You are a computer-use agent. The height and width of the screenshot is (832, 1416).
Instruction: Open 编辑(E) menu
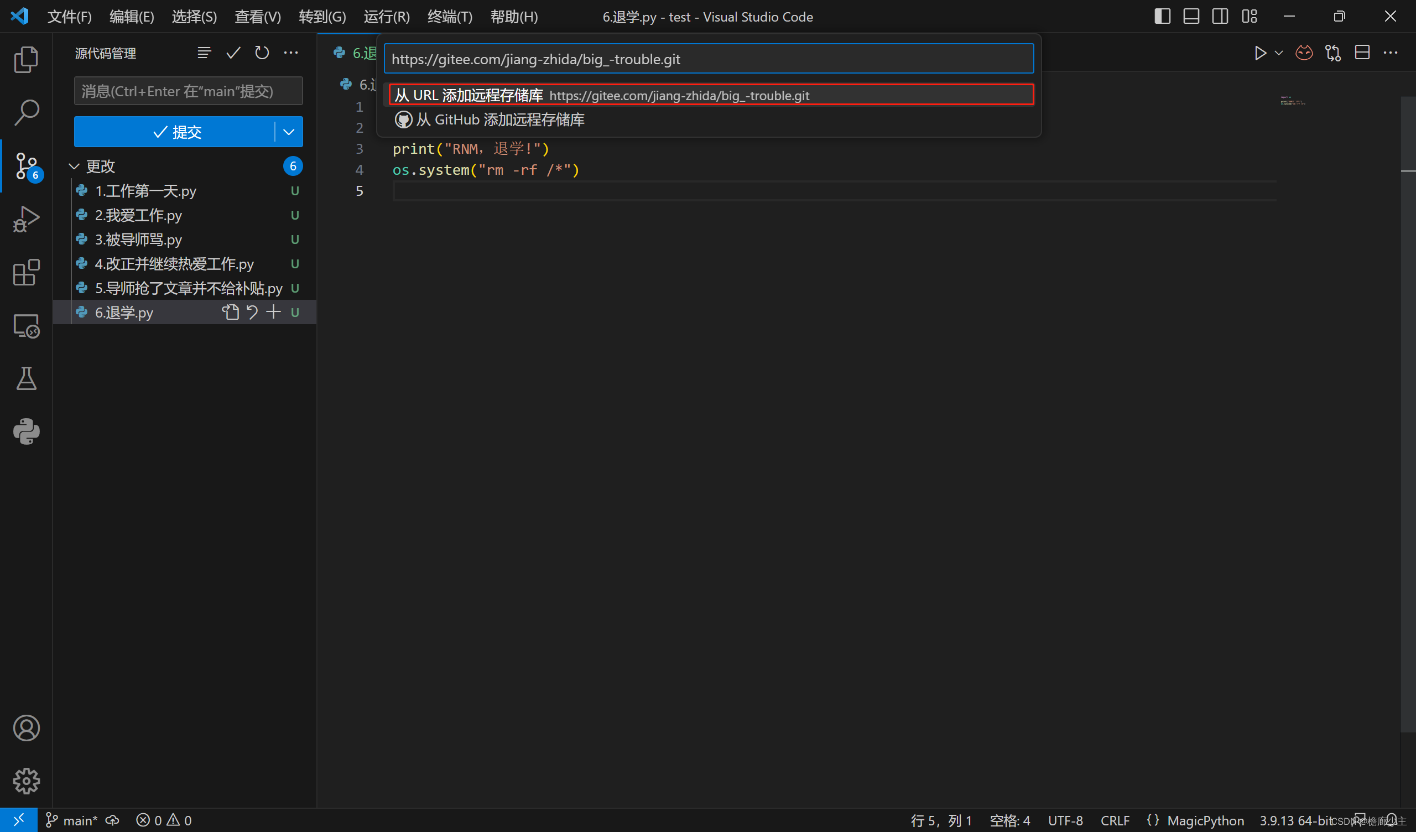pos(132,17)
